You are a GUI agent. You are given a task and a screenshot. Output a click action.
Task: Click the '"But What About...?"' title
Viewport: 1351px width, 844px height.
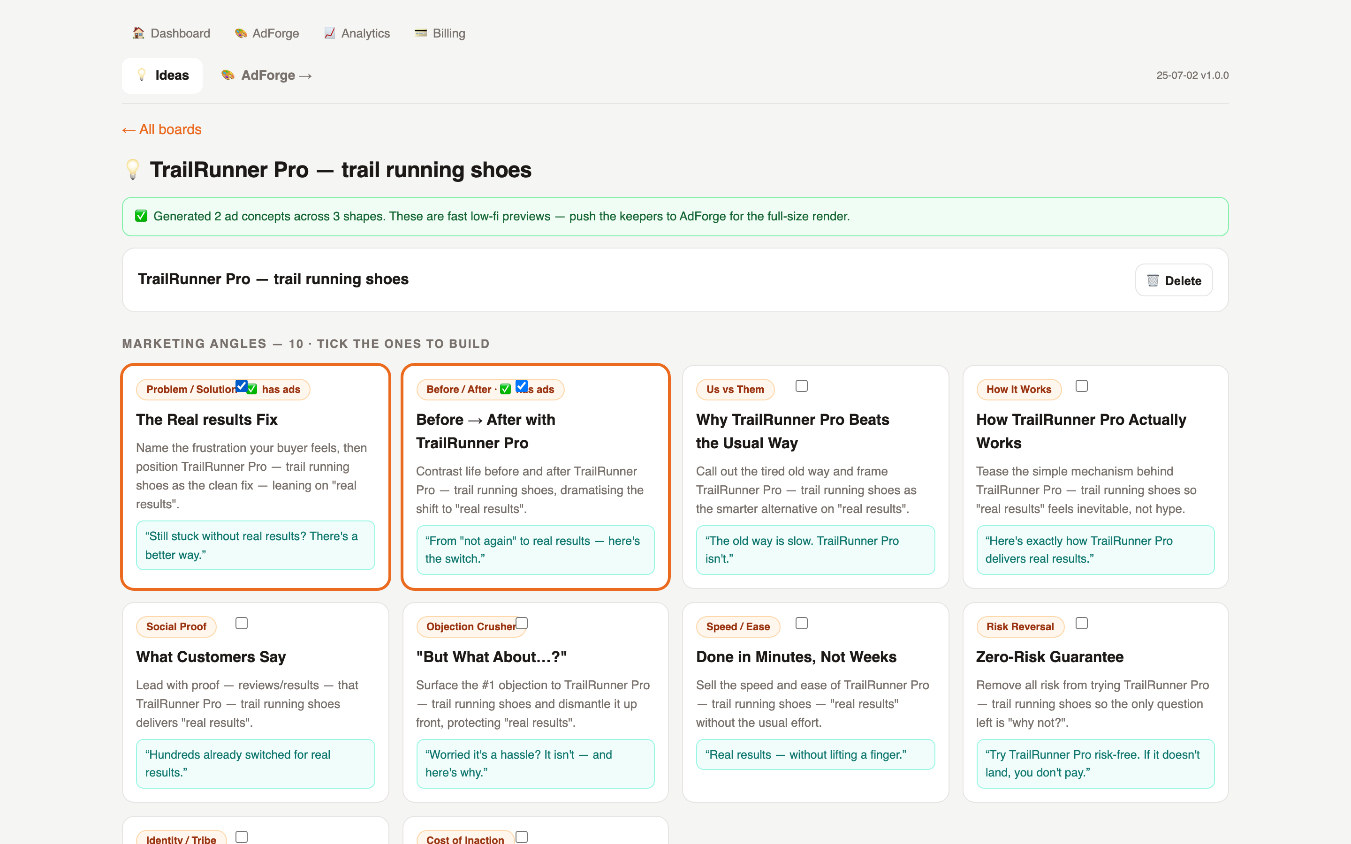coord(491,656)
